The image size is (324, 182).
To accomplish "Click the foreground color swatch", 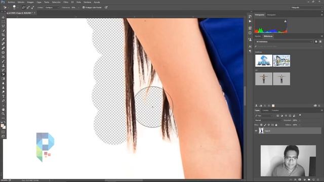I will tap(2, 125).
